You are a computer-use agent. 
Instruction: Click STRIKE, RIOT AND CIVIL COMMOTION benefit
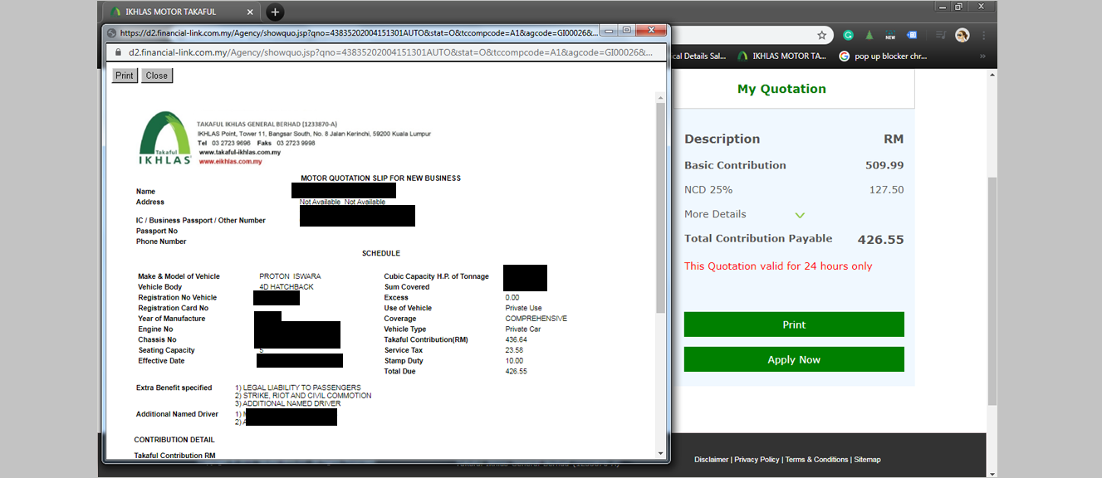(x=303, y=396)
